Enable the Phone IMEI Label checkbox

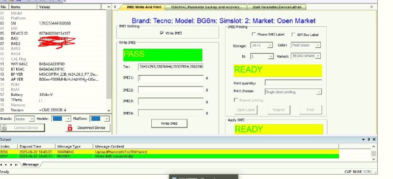(x=253, y=34)
